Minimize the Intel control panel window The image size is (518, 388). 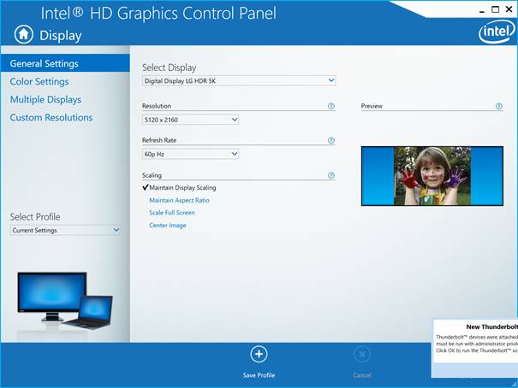coord(482,10)
